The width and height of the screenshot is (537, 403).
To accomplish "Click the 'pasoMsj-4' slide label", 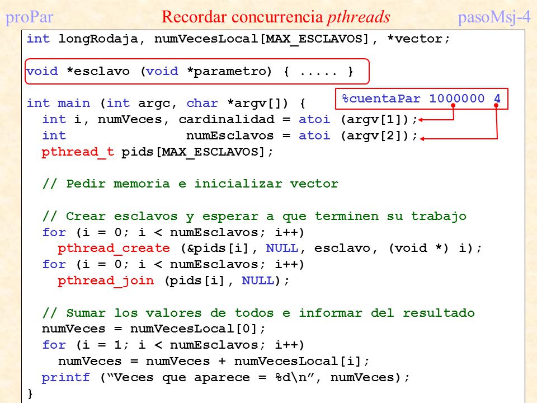I will click(x=494, y=17).
